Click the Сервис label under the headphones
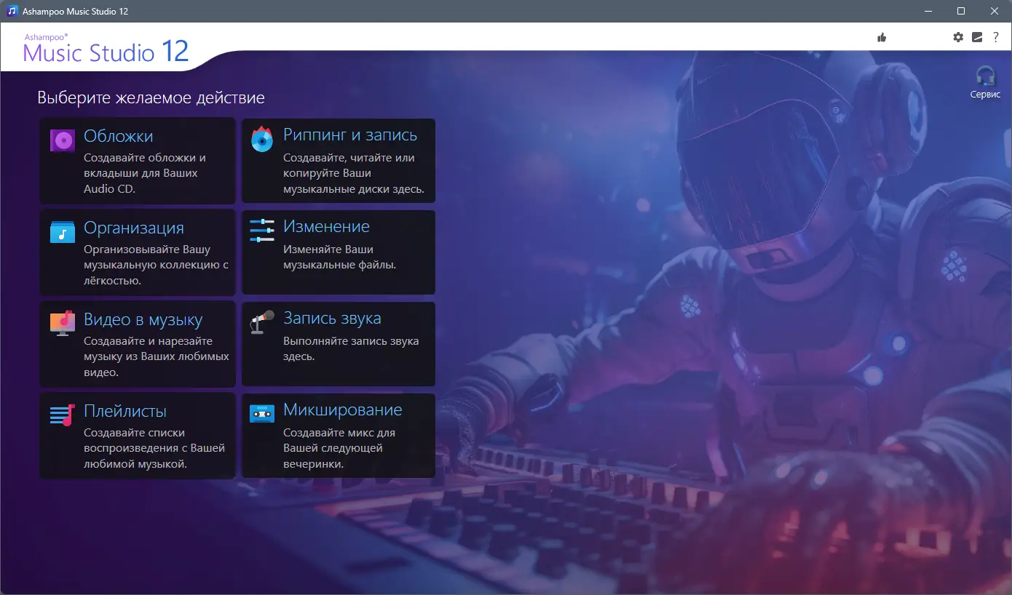Image resolution: width=1012 pixels, height=595 pixels. pyautogui.click(x=986, y=95)
